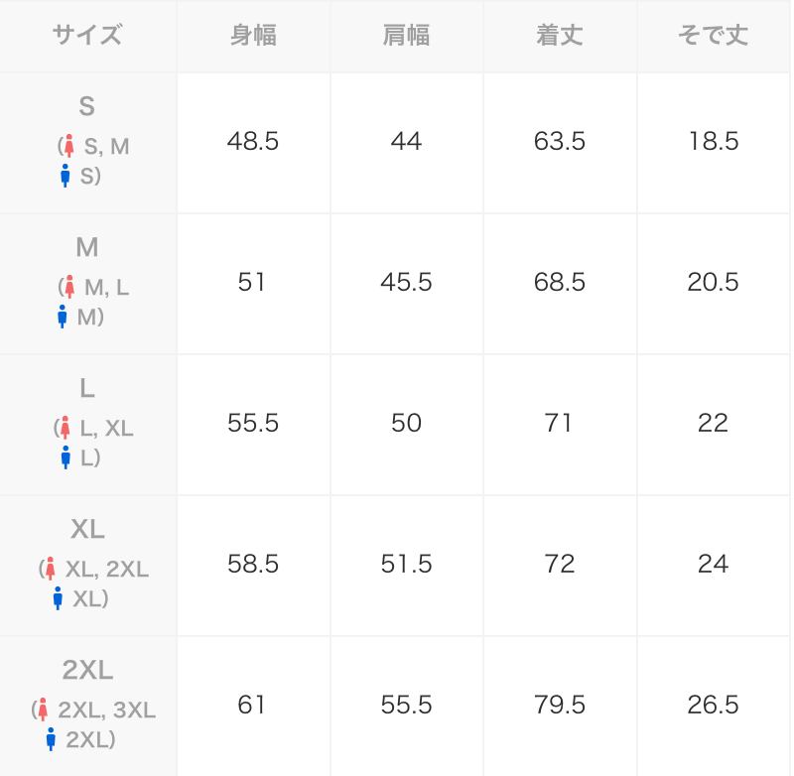This screenshot has height=776, width=794.
Task: Click the 22 sleeve length cell
Action: [713, 424]
